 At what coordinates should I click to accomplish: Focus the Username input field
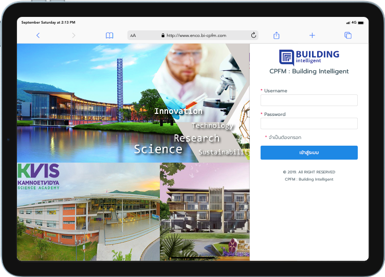click(x=309, y=100)
